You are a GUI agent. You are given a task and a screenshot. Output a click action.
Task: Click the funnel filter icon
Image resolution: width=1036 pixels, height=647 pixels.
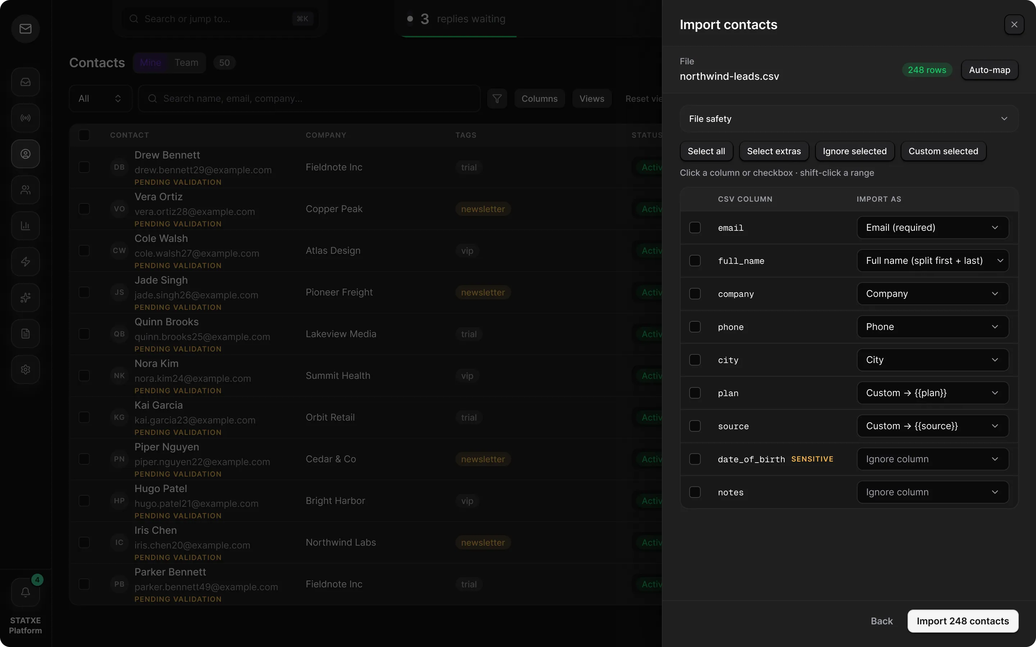coord(497,98)
